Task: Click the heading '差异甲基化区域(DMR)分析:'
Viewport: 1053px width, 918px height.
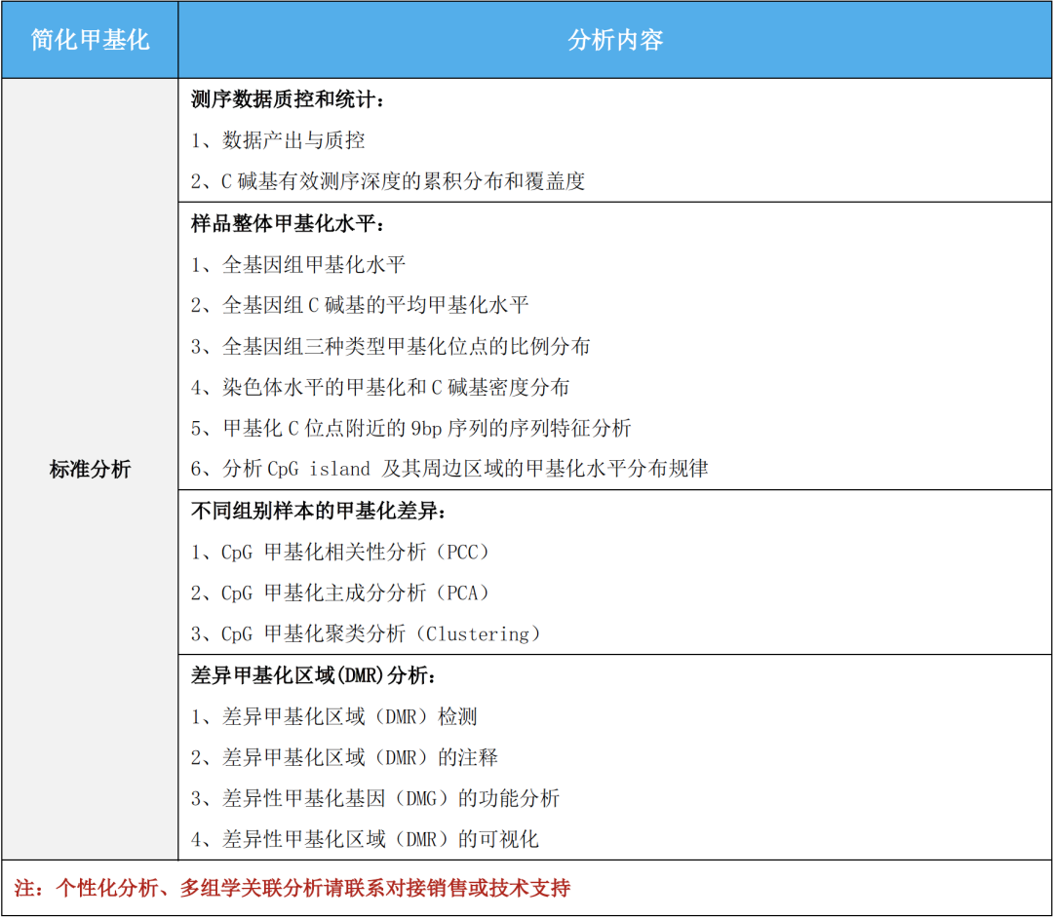Action: (314, 675)
